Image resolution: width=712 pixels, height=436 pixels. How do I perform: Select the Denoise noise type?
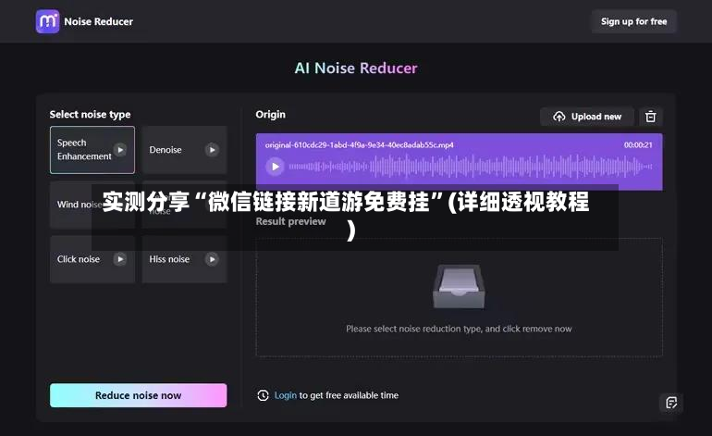184,150
